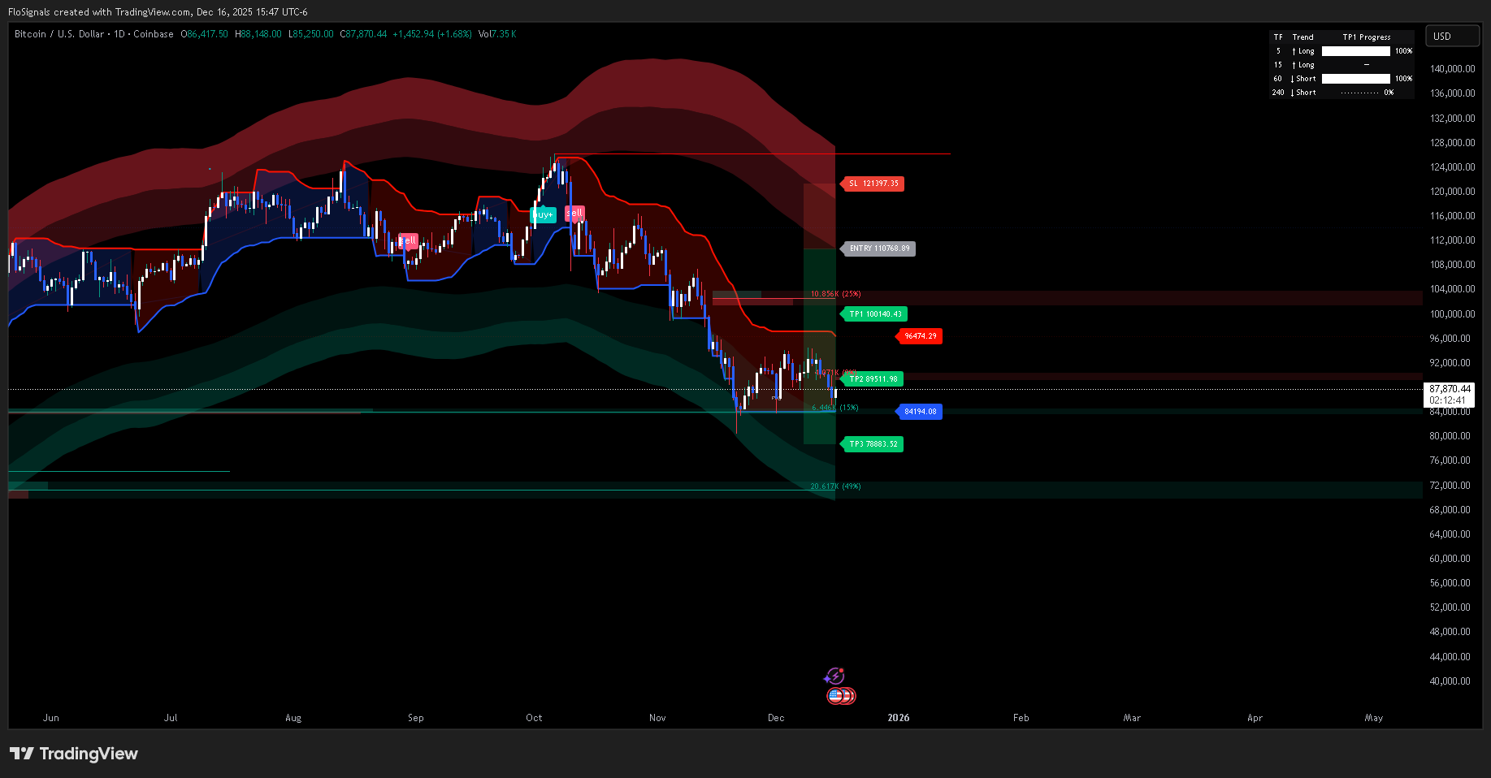Viewport: 1491px width, 778px height.
Task: Click the FloSignals created with TradingView.com caption
Action: (158, 12)
